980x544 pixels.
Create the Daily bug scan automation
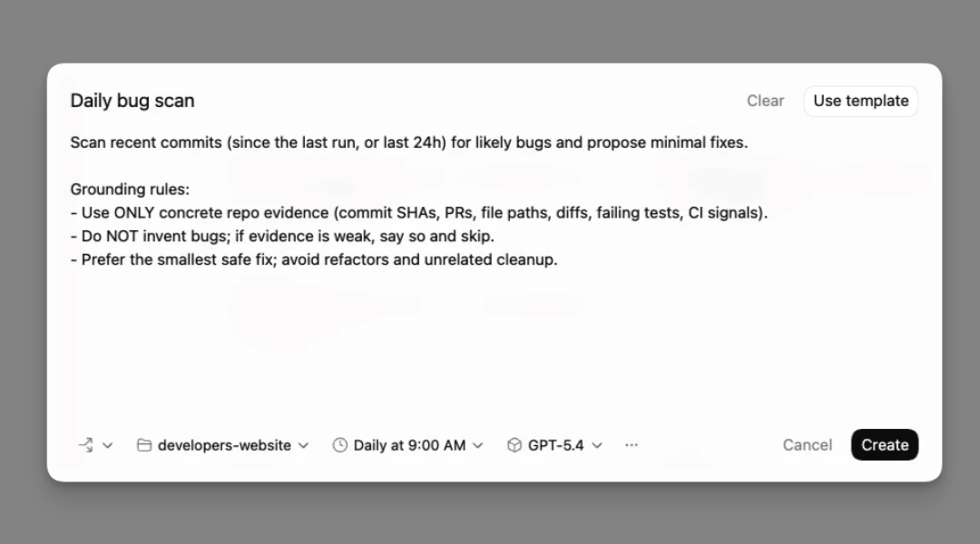[885, 444]
